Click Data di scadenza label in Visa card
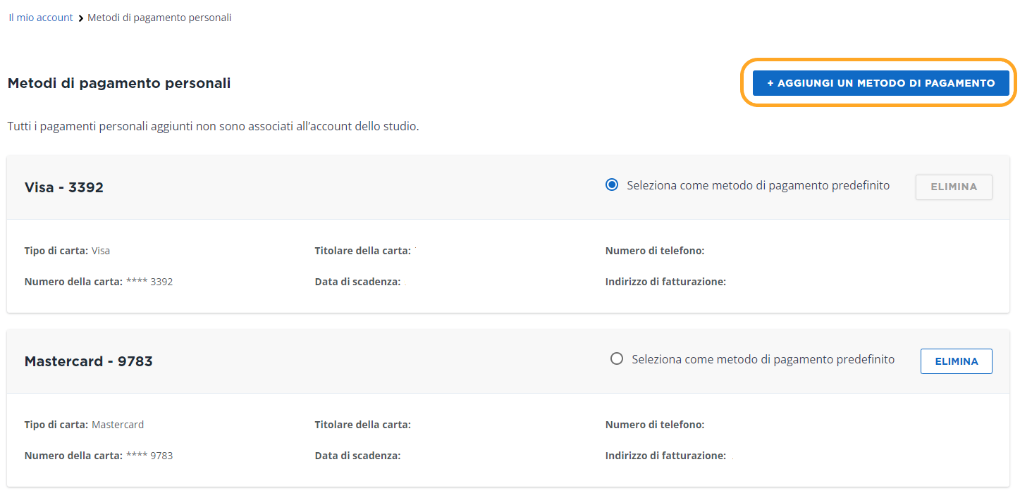This screenshot has width=1020, height=493. (358, 282)
